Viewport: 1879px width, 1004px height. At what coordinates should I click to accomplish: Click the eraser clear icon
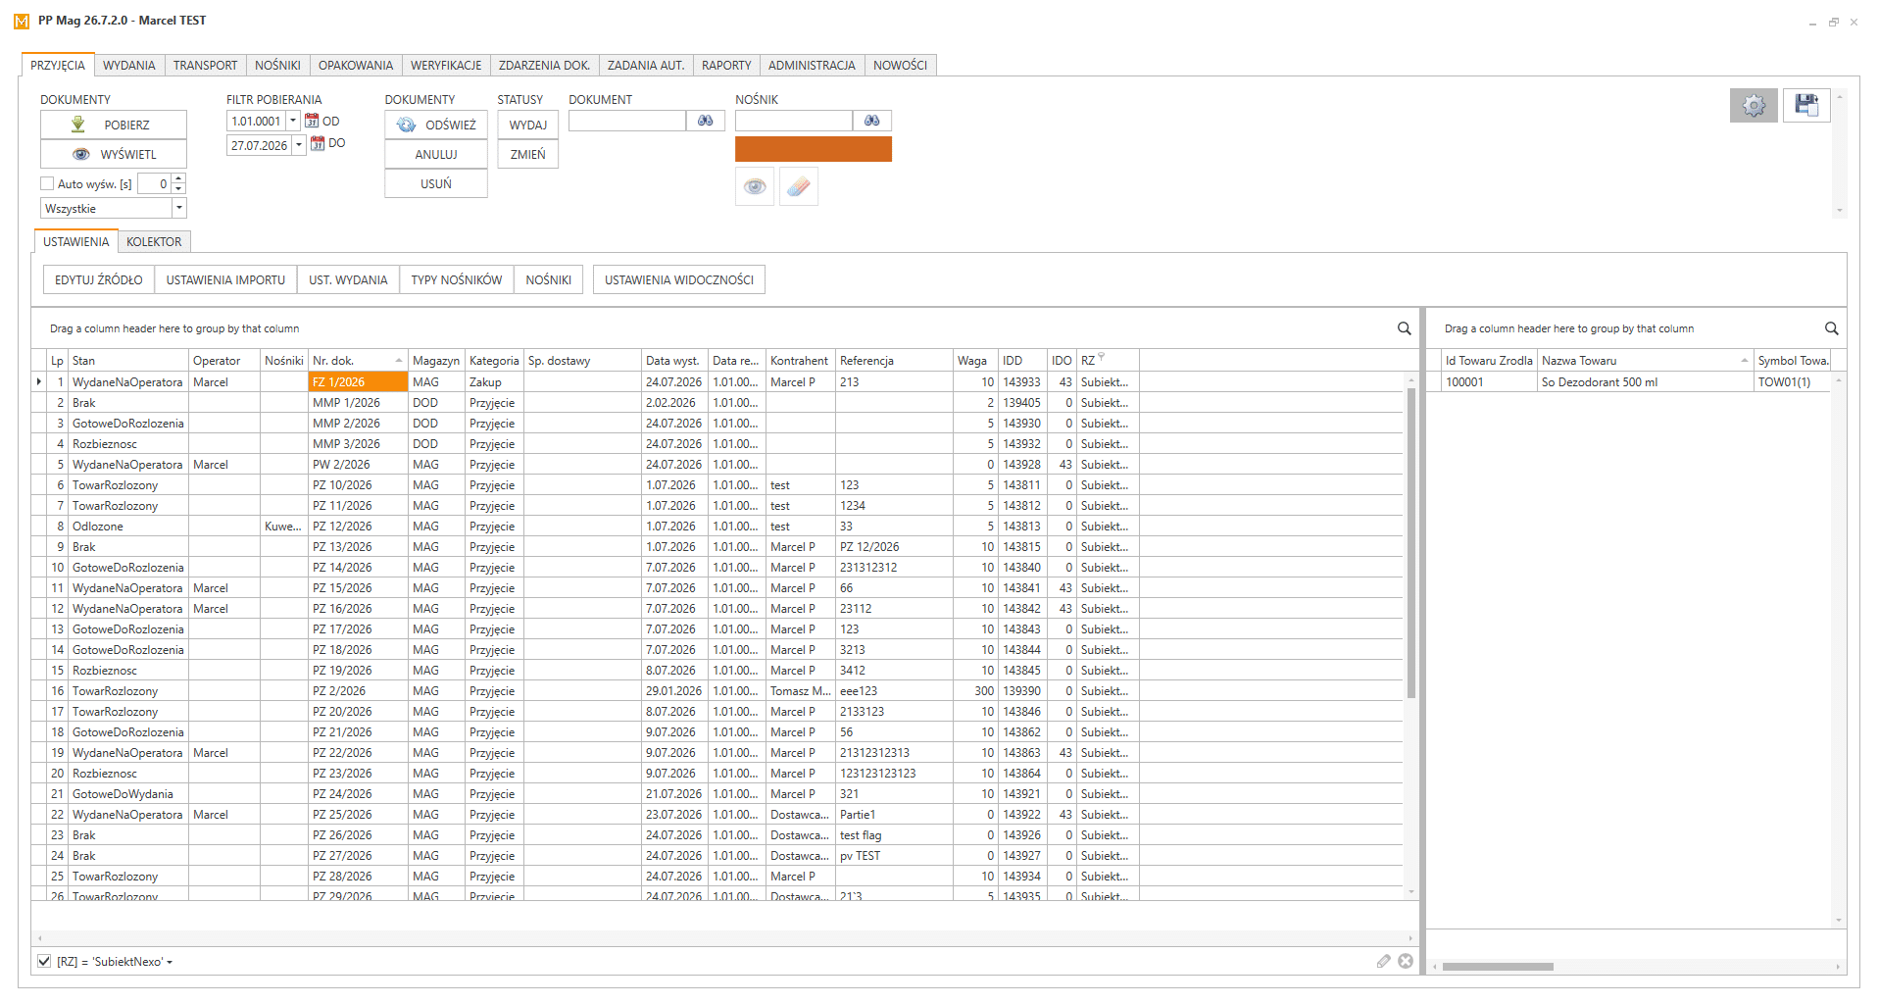pyautogui.click(x=799, y=186)
